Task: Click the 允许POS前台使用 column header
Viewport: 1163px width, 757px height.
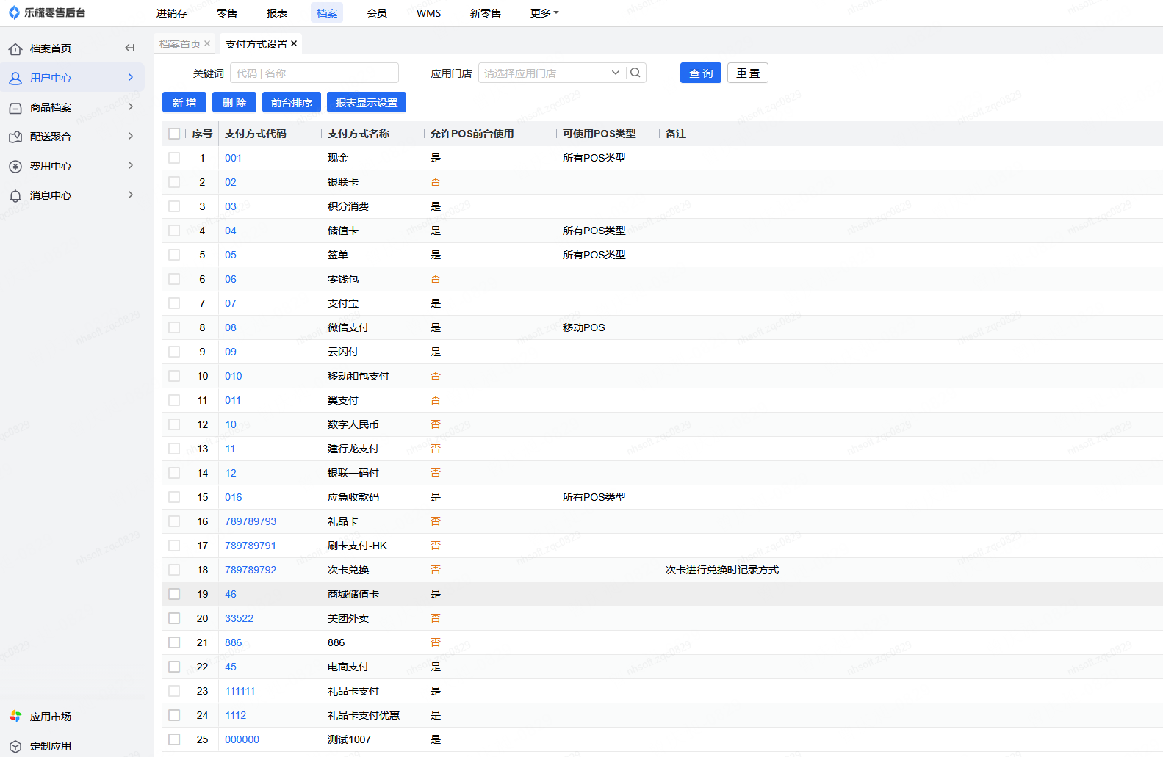Action: click(x=472, y=134)
